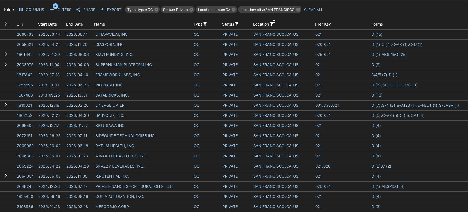Click start date 2013.09.25
468x212 pixels.
(x=49, y=95)
